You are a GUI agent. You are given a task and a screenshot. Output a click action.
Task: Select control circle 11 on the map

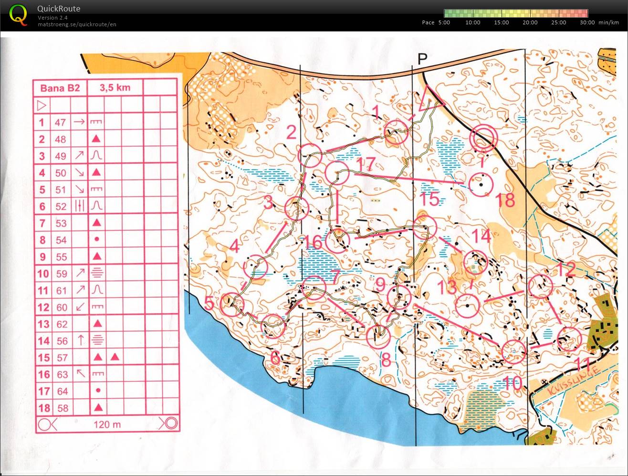569,338
